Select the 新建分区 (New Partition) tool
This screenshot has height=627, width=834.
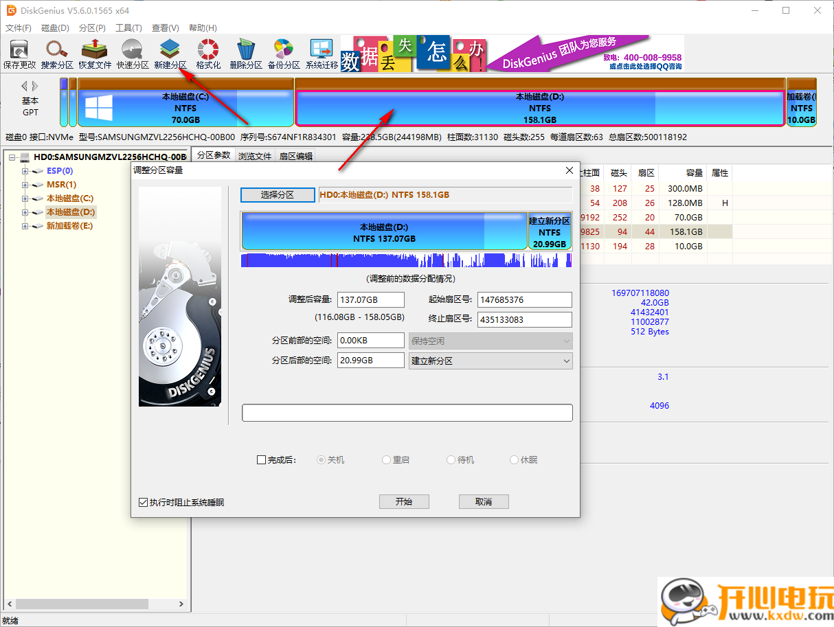(169, 53)
